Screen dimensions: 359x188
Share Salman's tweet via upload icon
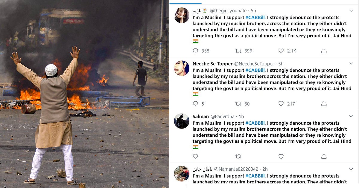coord(324,156)
